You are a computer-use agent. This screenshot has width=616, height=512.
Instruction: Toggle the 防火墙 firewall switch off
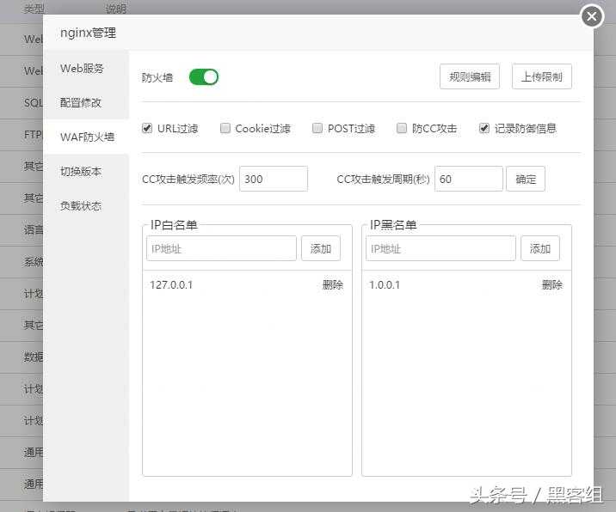point(204,77)
